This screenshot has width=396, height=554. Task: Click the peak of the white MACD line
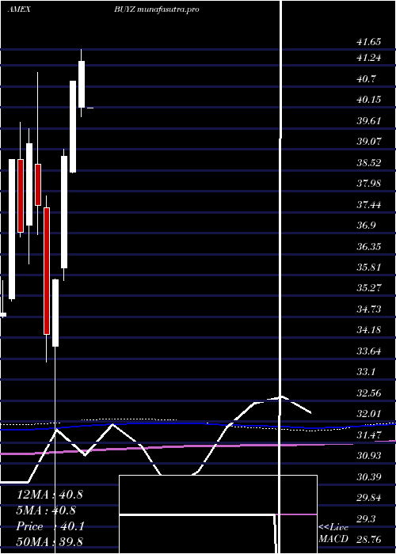tap(281, 397)
